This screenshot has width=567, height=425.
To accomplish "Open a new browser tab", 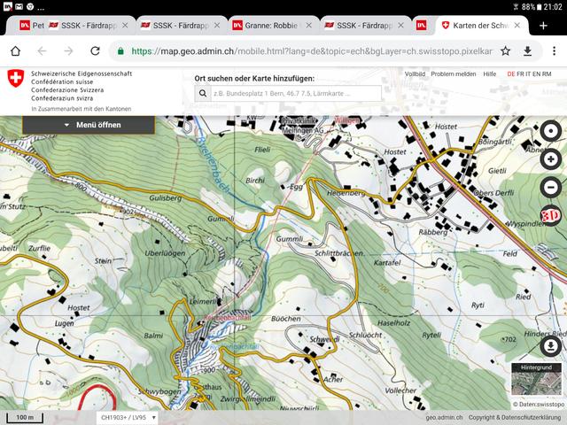I will coord(543,26).
